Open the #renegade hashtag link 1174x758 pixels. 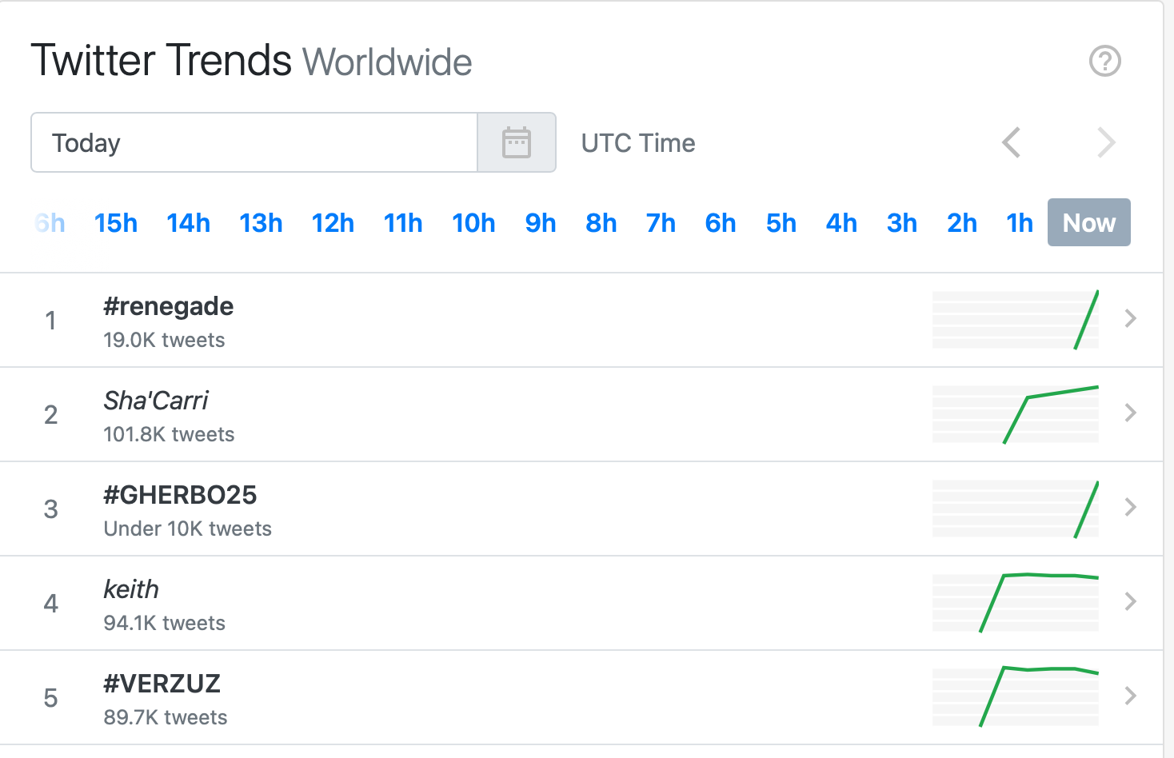pos(169,306)
